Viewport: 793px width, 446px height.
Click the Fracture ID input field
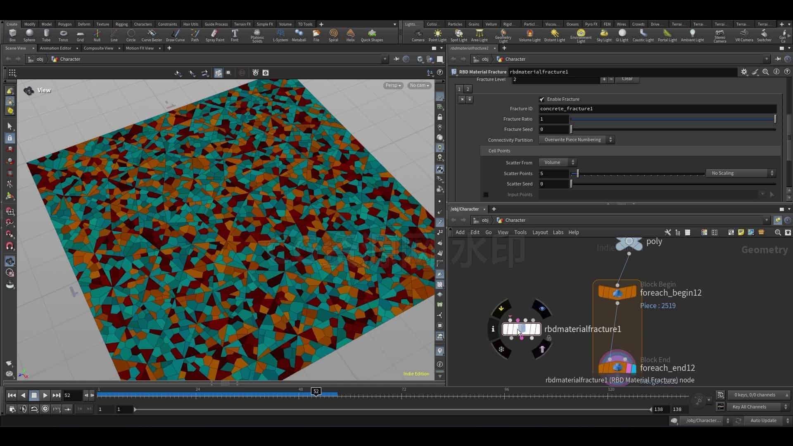pyautogui.click(x=658, y=109)
